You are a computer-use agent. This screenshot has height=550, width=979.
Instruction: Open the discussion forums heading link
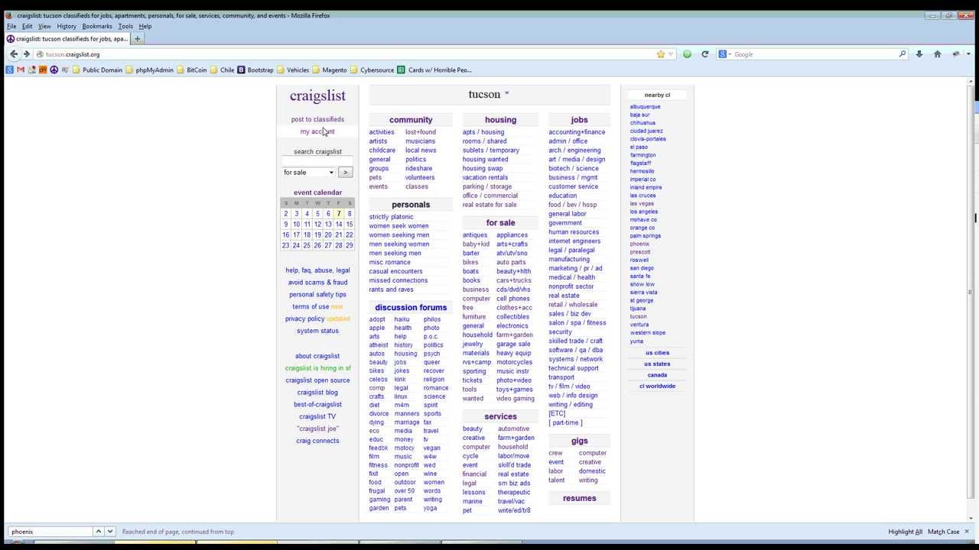(411, 308)
